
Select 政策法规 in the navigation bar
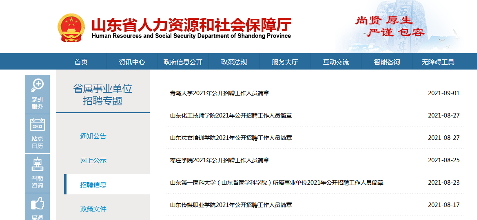(x=234, y=62)
